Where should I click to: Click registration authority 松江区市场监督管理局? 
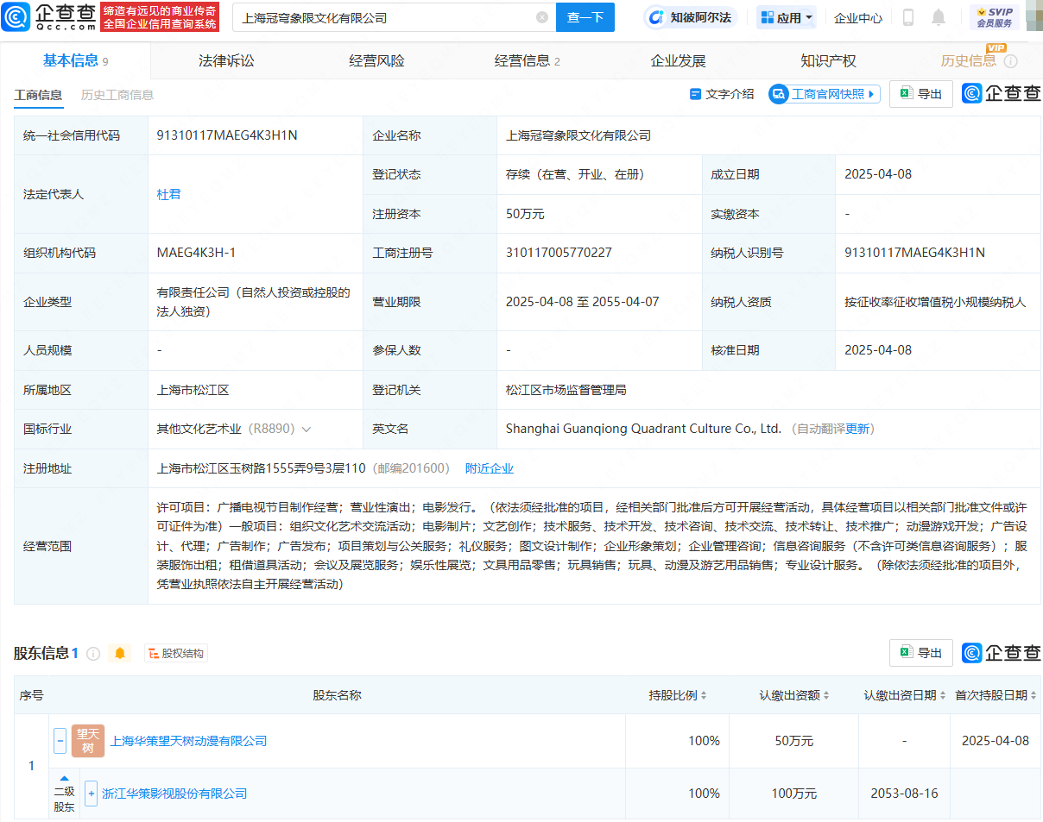566,390
